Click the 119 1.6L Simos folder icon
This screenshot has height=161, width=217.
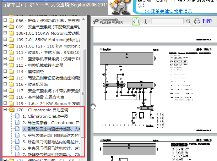11,104
